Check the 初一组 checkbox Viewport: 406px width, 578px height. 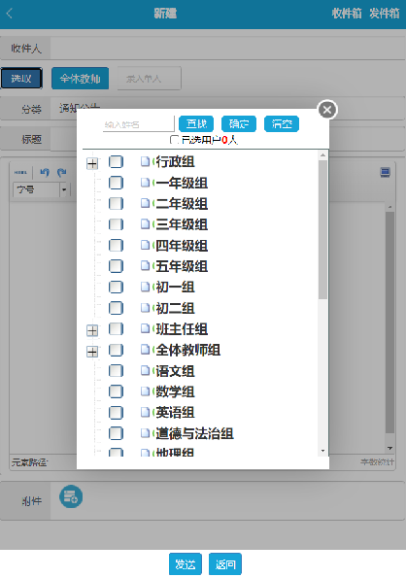coord(116,287)
